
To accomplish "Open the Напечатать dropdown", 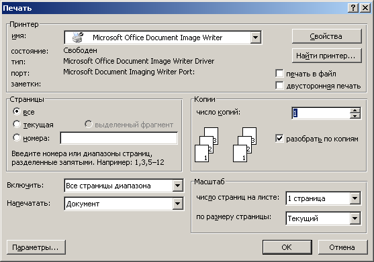I will click(x=178, y=204).
